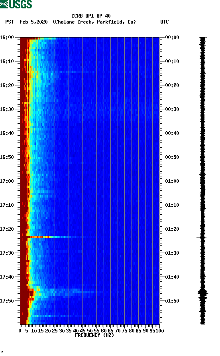Click the 16:50 PST time label
This screenshot has height=356, width=220.
click(7, 157)
